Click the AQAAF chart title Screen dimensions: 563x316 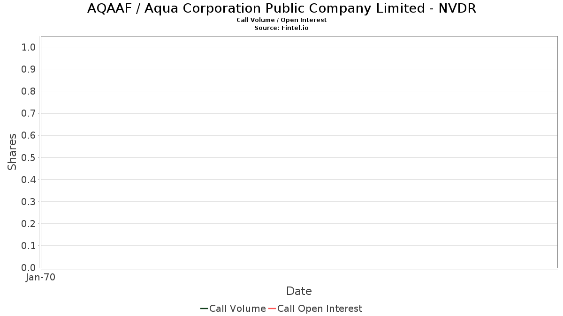tap(281, 8)
